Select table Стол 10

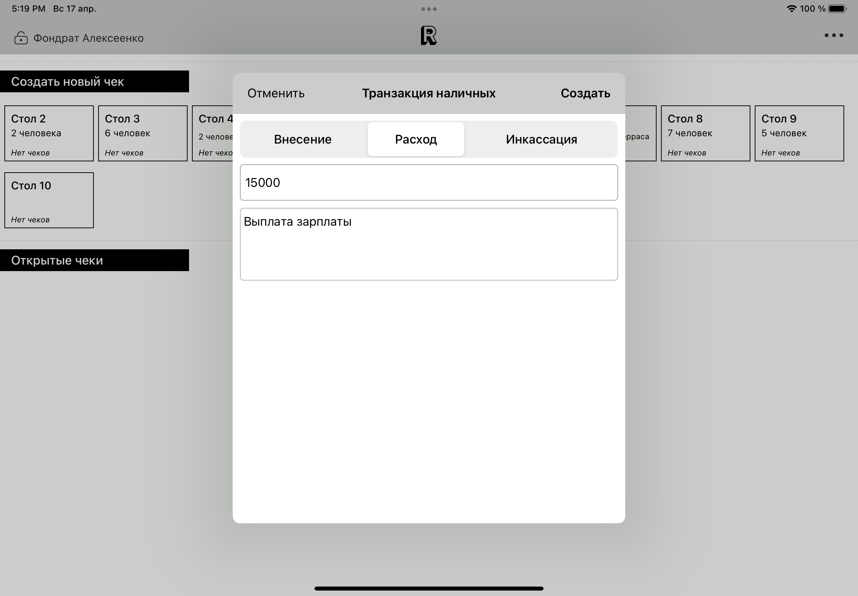(49, 200)
